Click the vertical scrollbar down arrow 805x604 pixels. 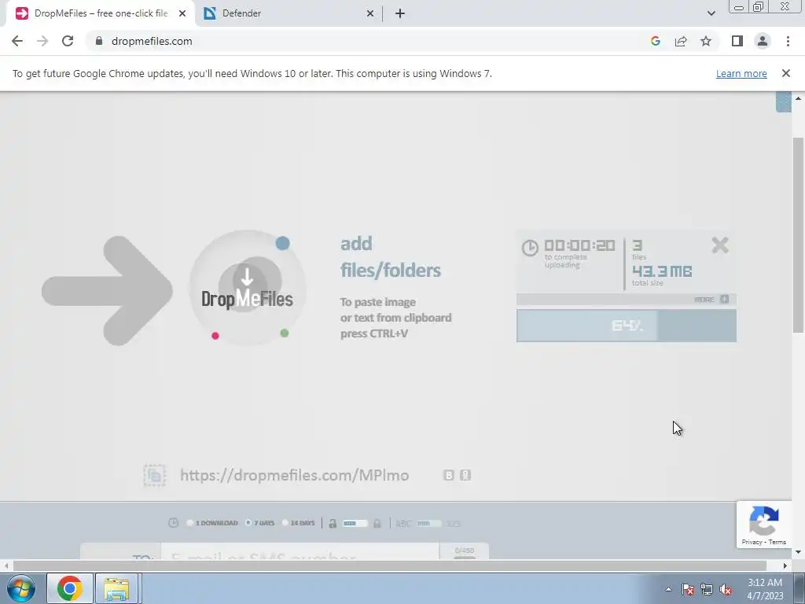[x=799, y=552]
